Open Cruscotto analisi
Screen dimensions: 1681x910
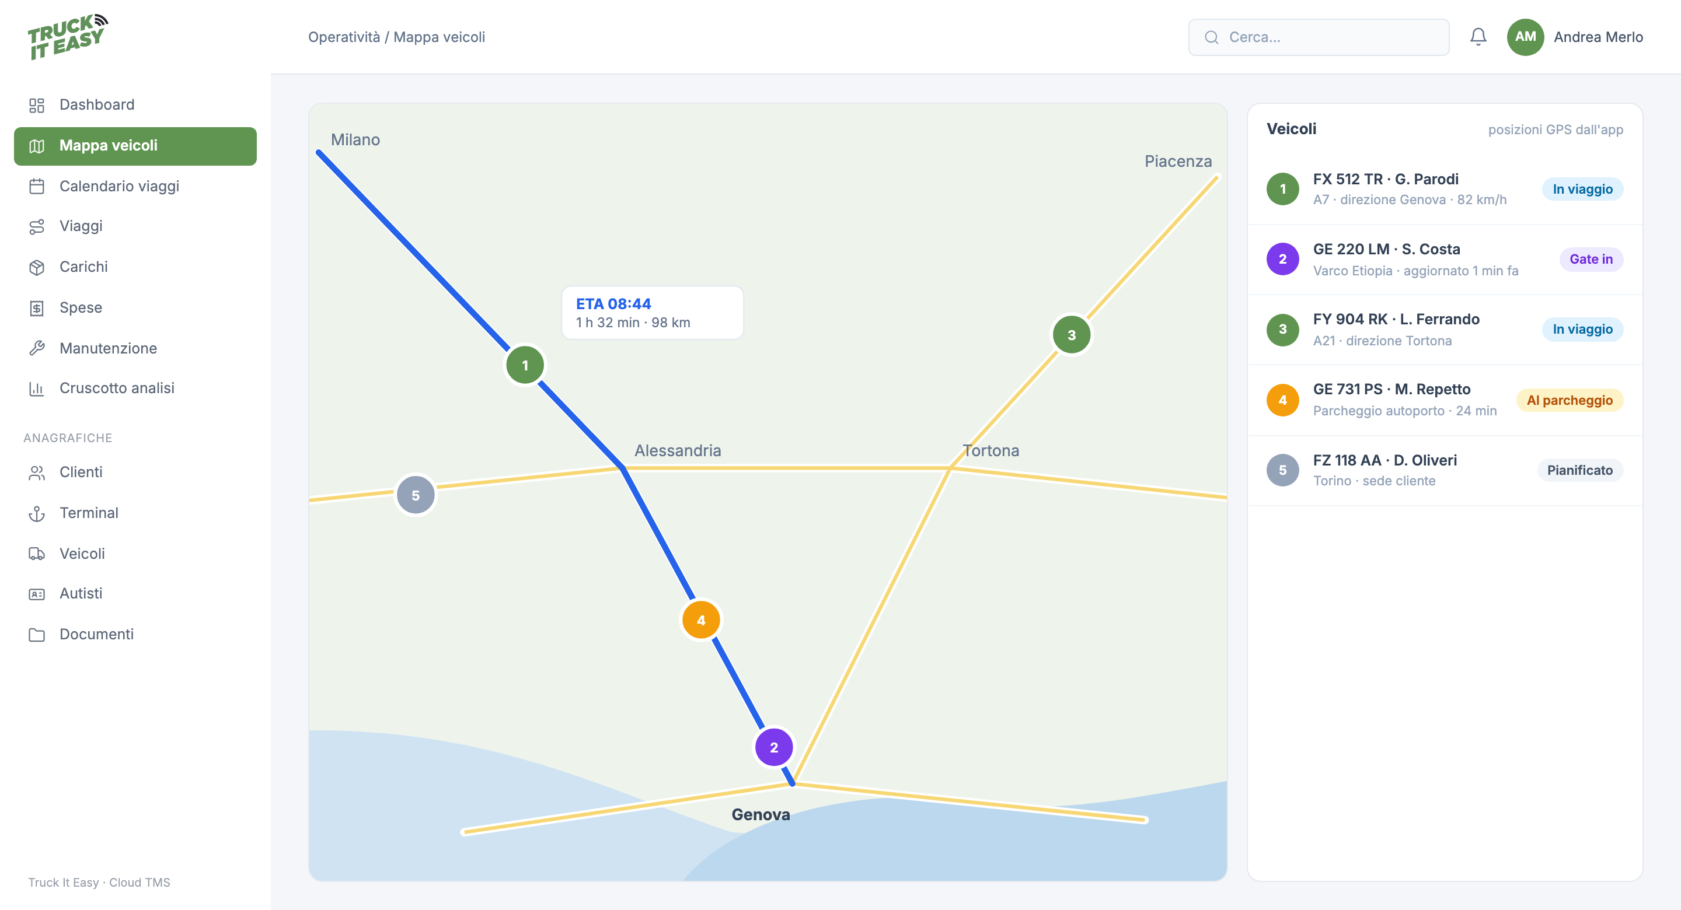pos(135,388)
